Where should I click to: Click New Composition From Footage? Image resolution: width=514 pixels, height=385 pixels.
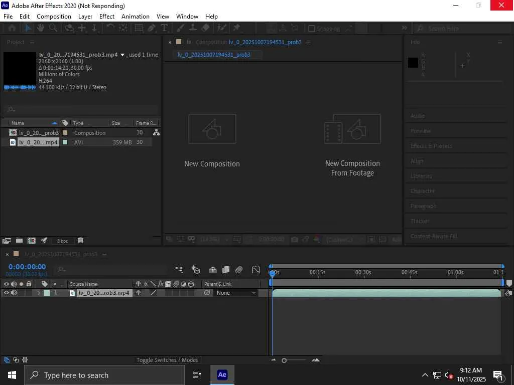coord(352,145)
